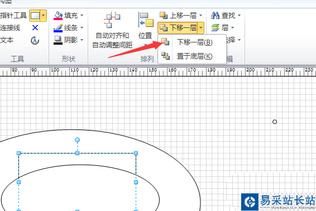Click the top-right selection handle of shape

[x=136, y=153]
